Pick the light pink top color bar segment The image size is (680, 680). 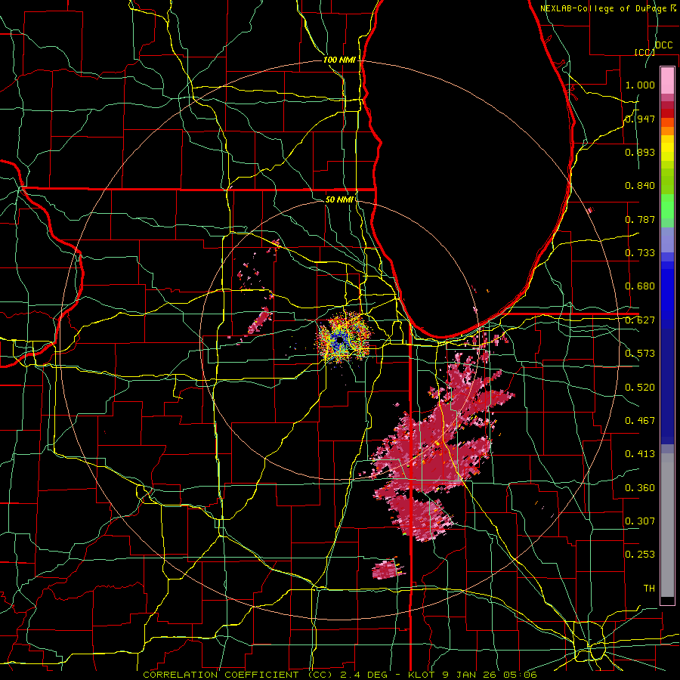tap(667, 80)
